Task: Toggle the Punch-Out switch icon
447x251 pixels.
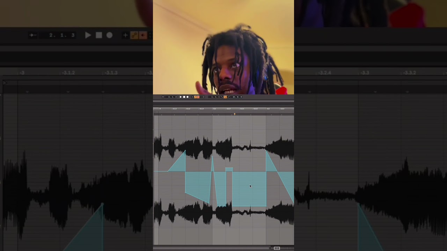Action: click(x=229, y=97)
